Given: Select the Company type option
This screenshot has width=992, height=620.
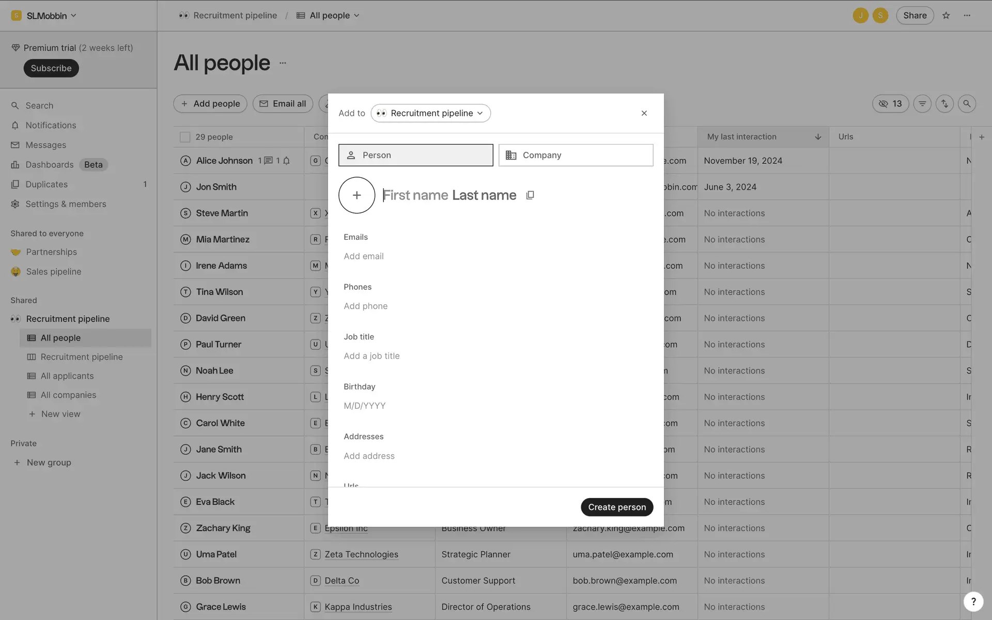Looking at the screenshot, I should click(x=576, y=155).
